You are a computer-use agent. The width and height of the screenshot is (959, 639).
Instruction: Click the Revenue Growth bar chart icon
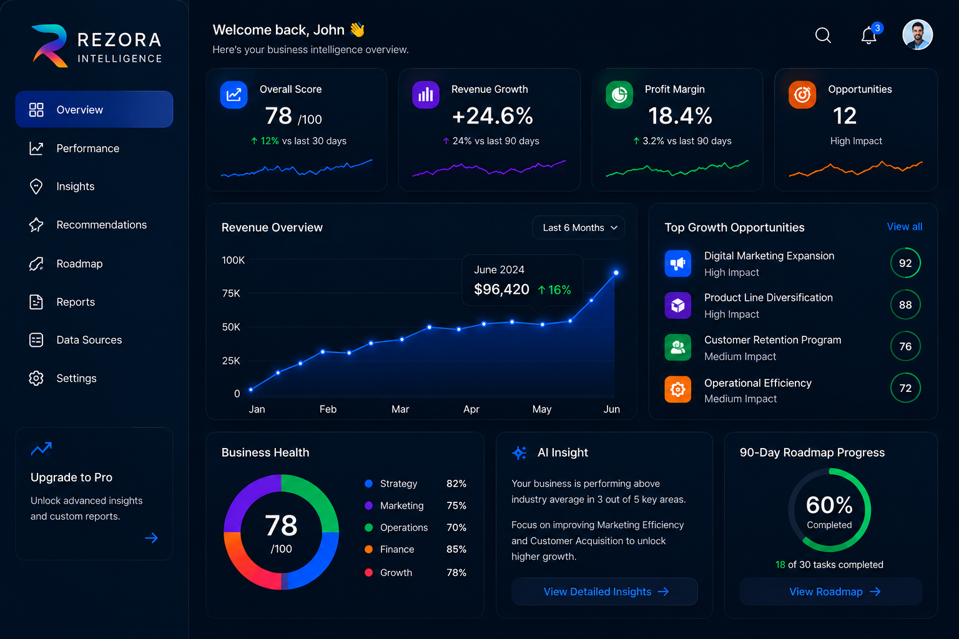point(426,95)
